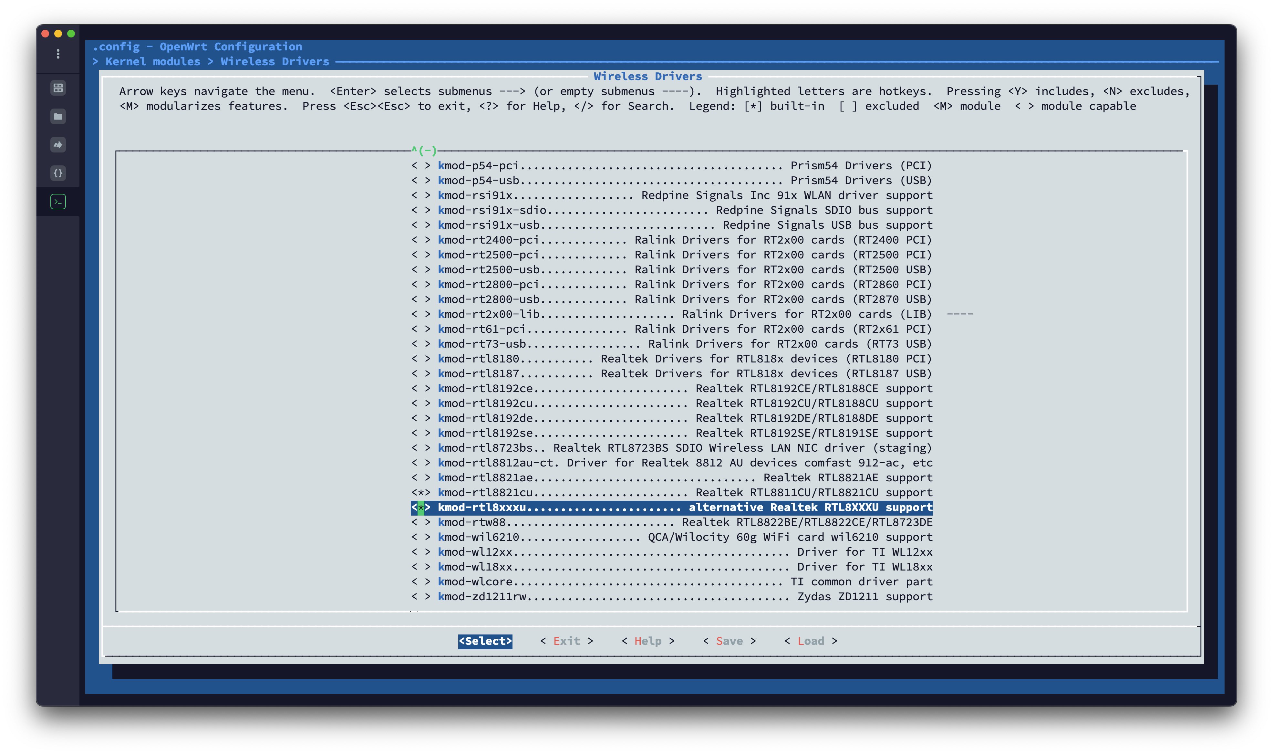Toggle module state for kmod-rtl8xxxu
This screenshot has height=754, width=1273.
click(420, 508)
